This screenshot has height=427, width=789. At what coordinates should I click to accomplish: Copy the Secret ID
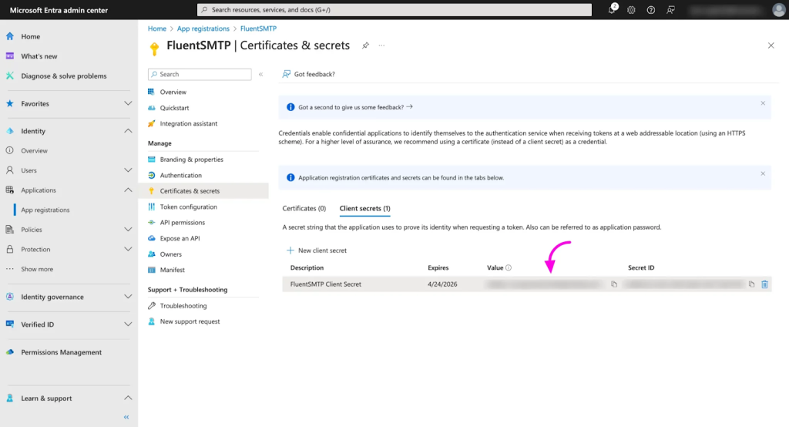pos(751,284)
